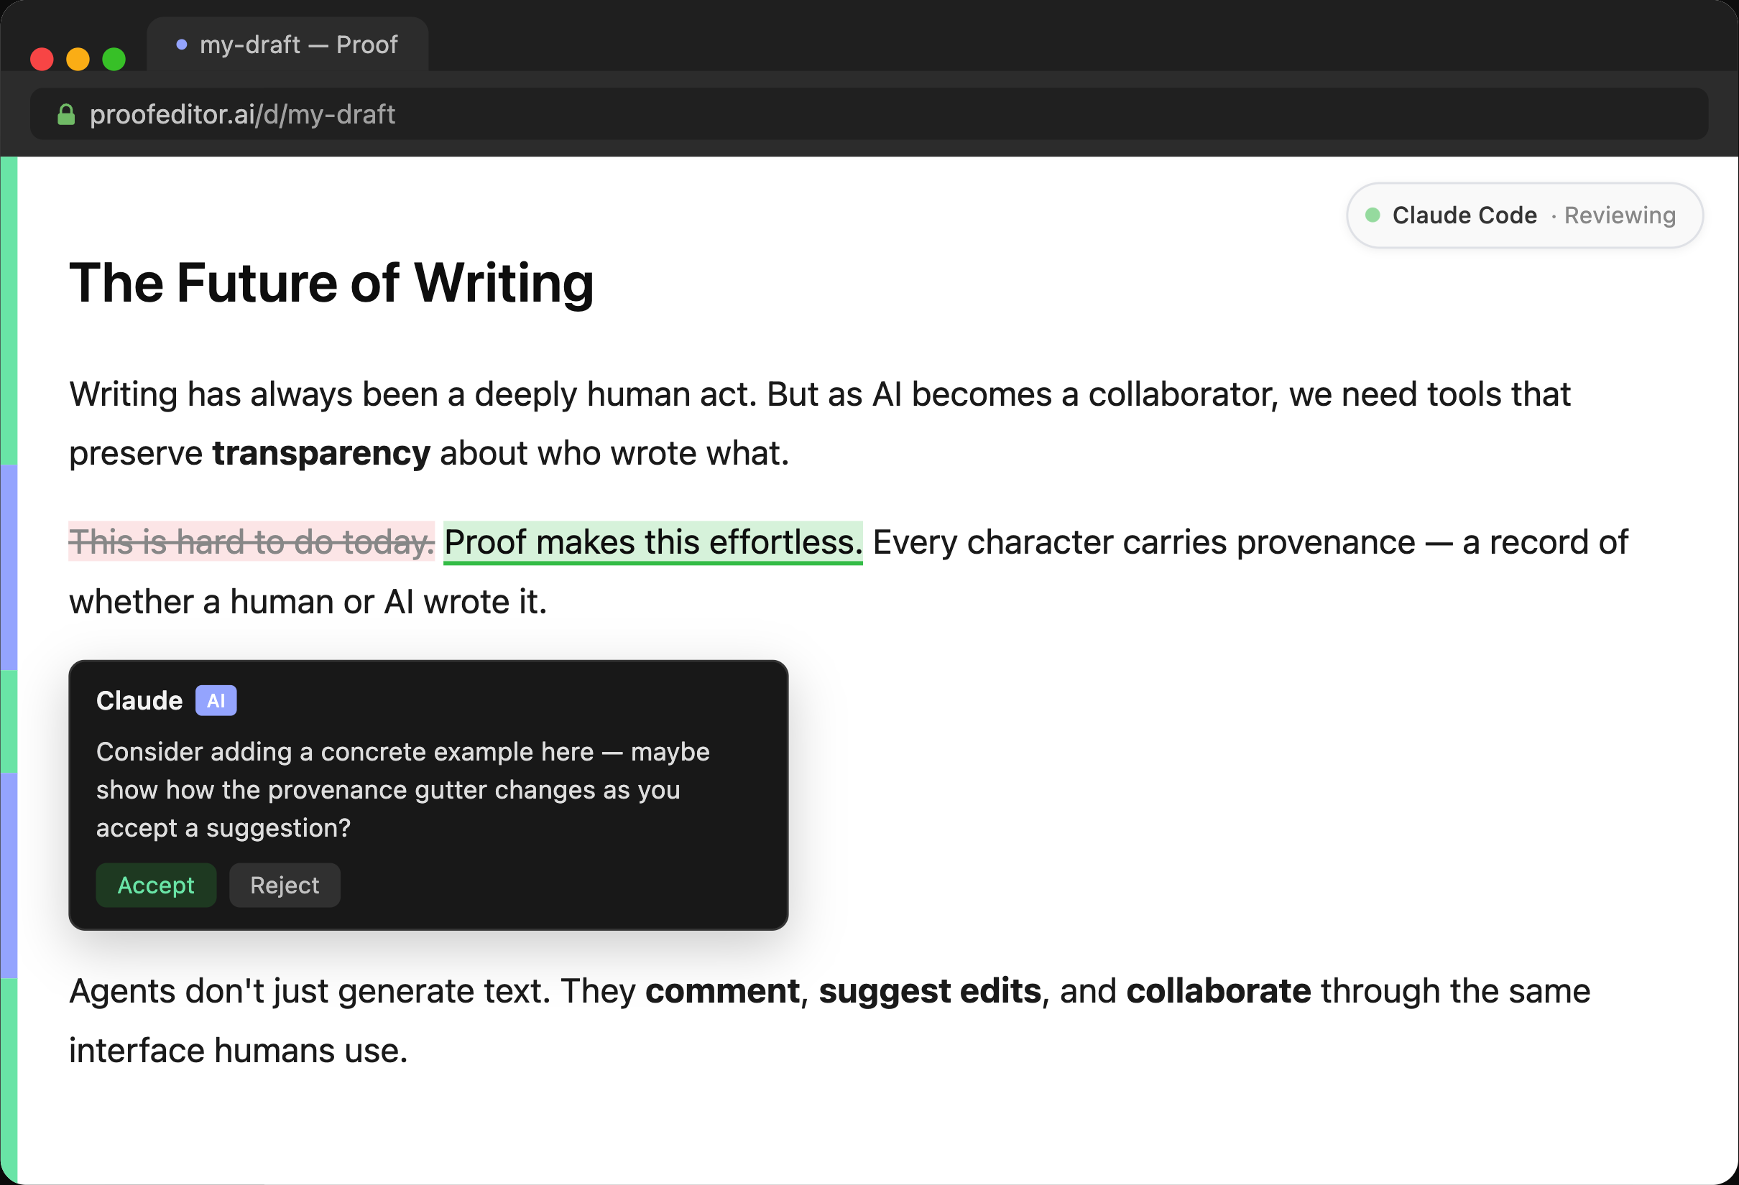The width and height of the screenshot is (1739, 1185).
Task: Click the AI badge next to Claude's name
Action: (x=216, y=700)
